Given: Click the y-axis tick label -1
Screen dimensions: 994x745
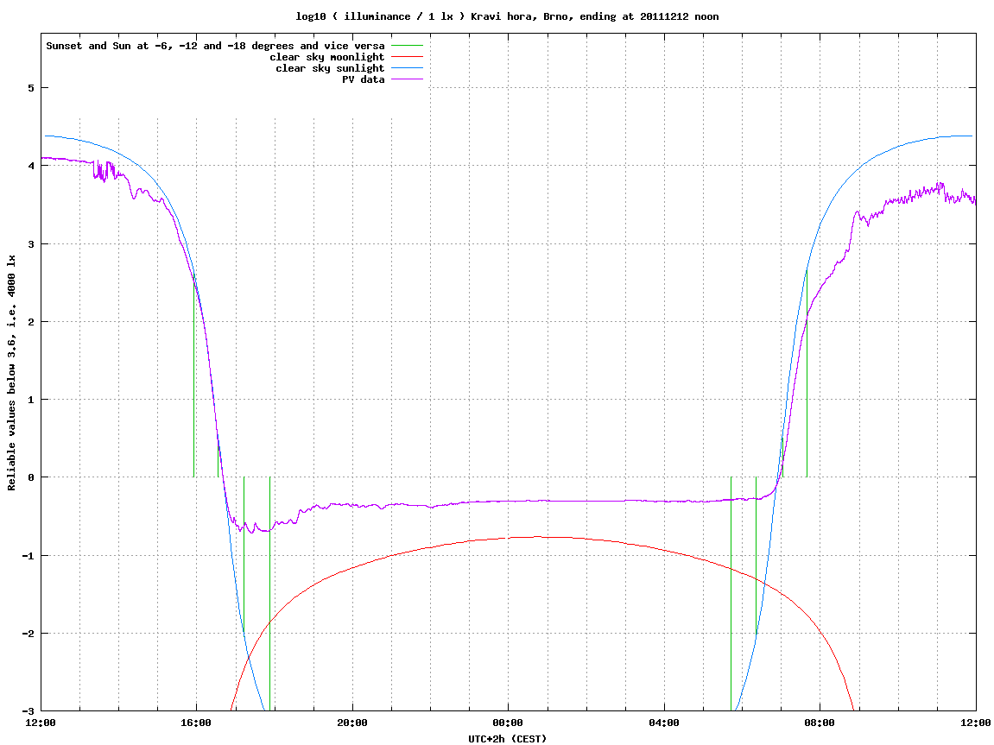Looking at the screenshot, I should 28,556.
